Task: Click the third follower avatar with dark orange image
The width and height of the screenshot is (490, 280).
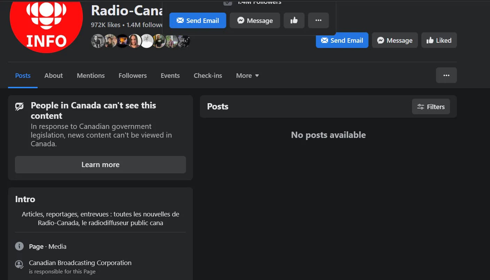Action: pyautogui.click(x=122, y=41)
